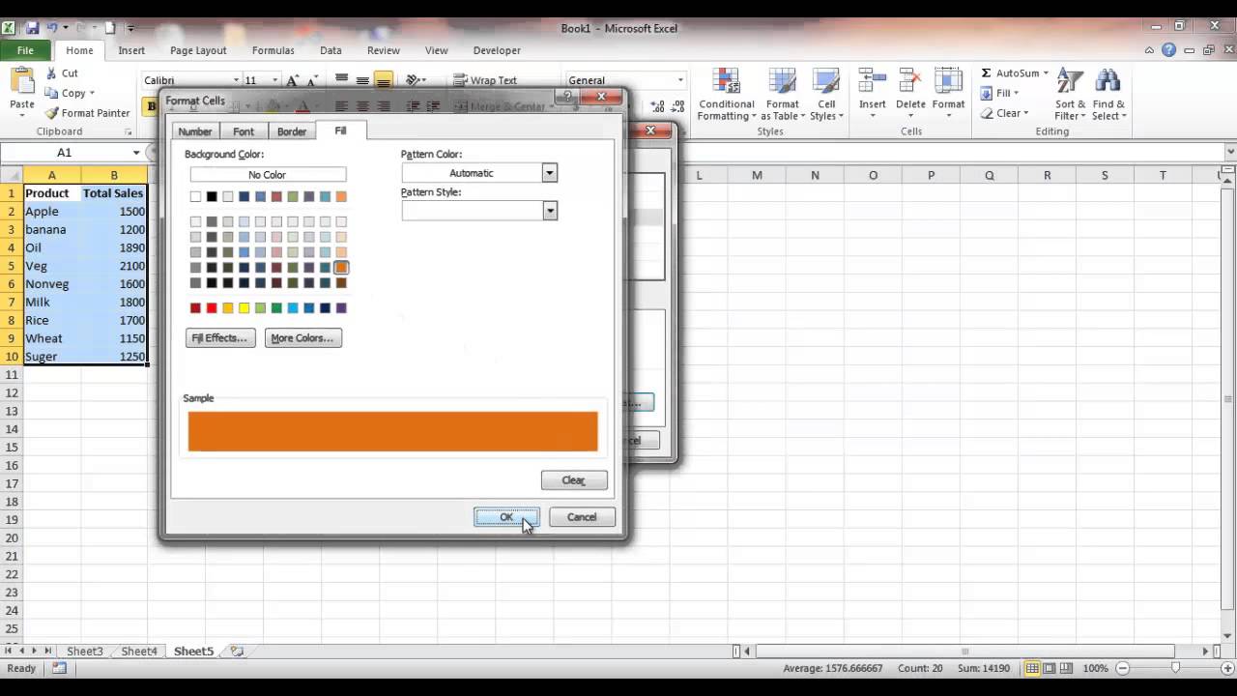The width and height of the screenshot is (1237, 696).
Task: Open the Pattern Style dropdown
Action: 549,211
